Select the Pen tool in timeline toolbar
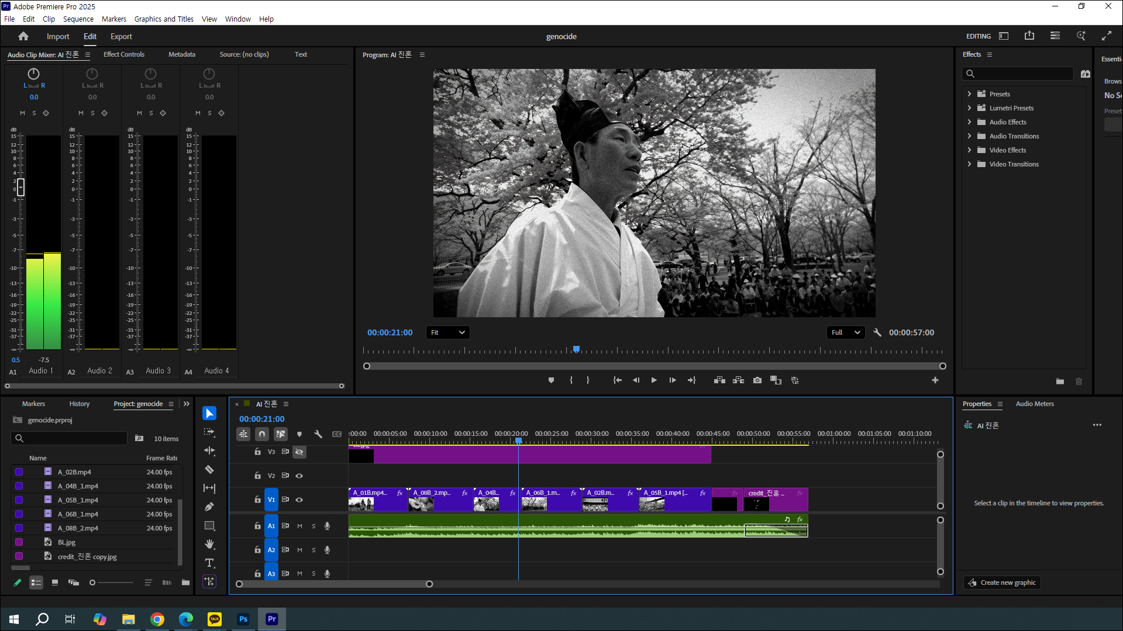 click(209, 507)
